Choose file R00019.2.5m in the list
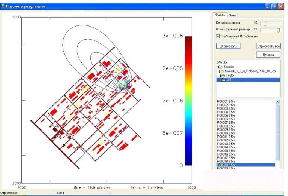This screenshot has width=288, height=196. pyautogui.click(x=226, y=165)
